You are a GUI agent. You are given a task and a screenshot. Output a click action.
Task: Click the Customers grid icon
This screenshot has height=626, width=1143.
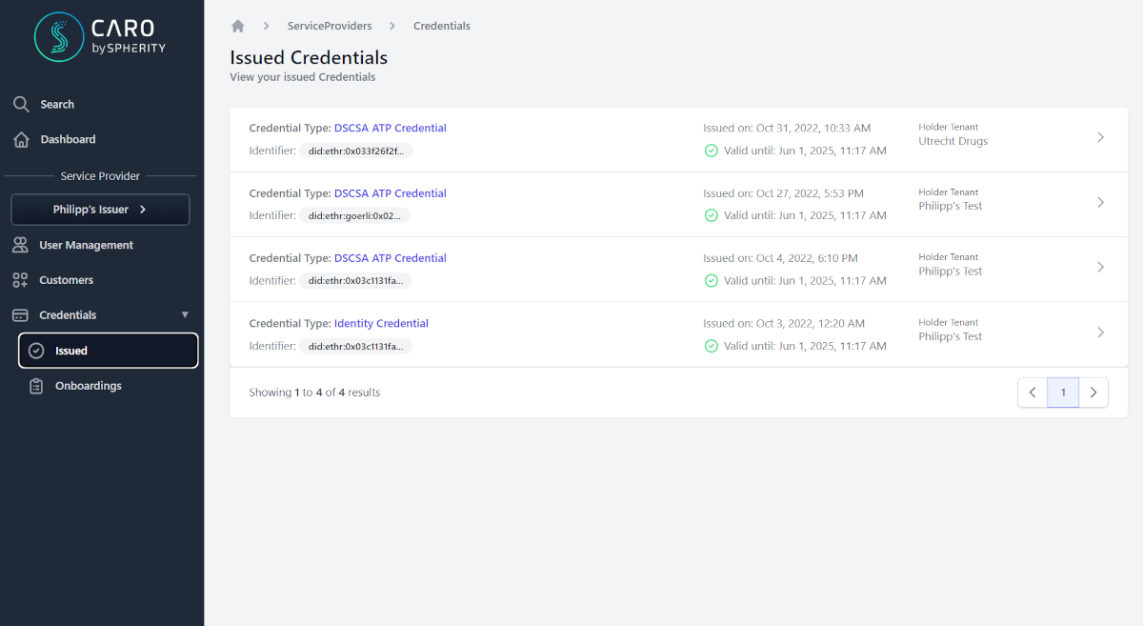pos(20,280)
